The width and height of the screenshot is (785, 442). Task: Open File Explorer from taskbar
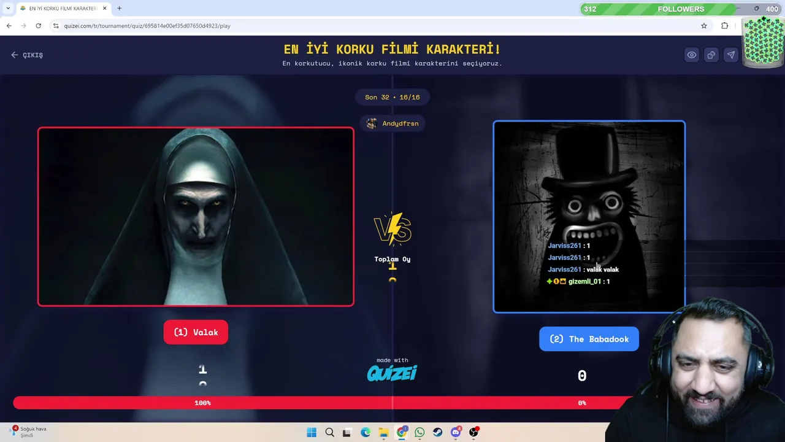(383, 432)
